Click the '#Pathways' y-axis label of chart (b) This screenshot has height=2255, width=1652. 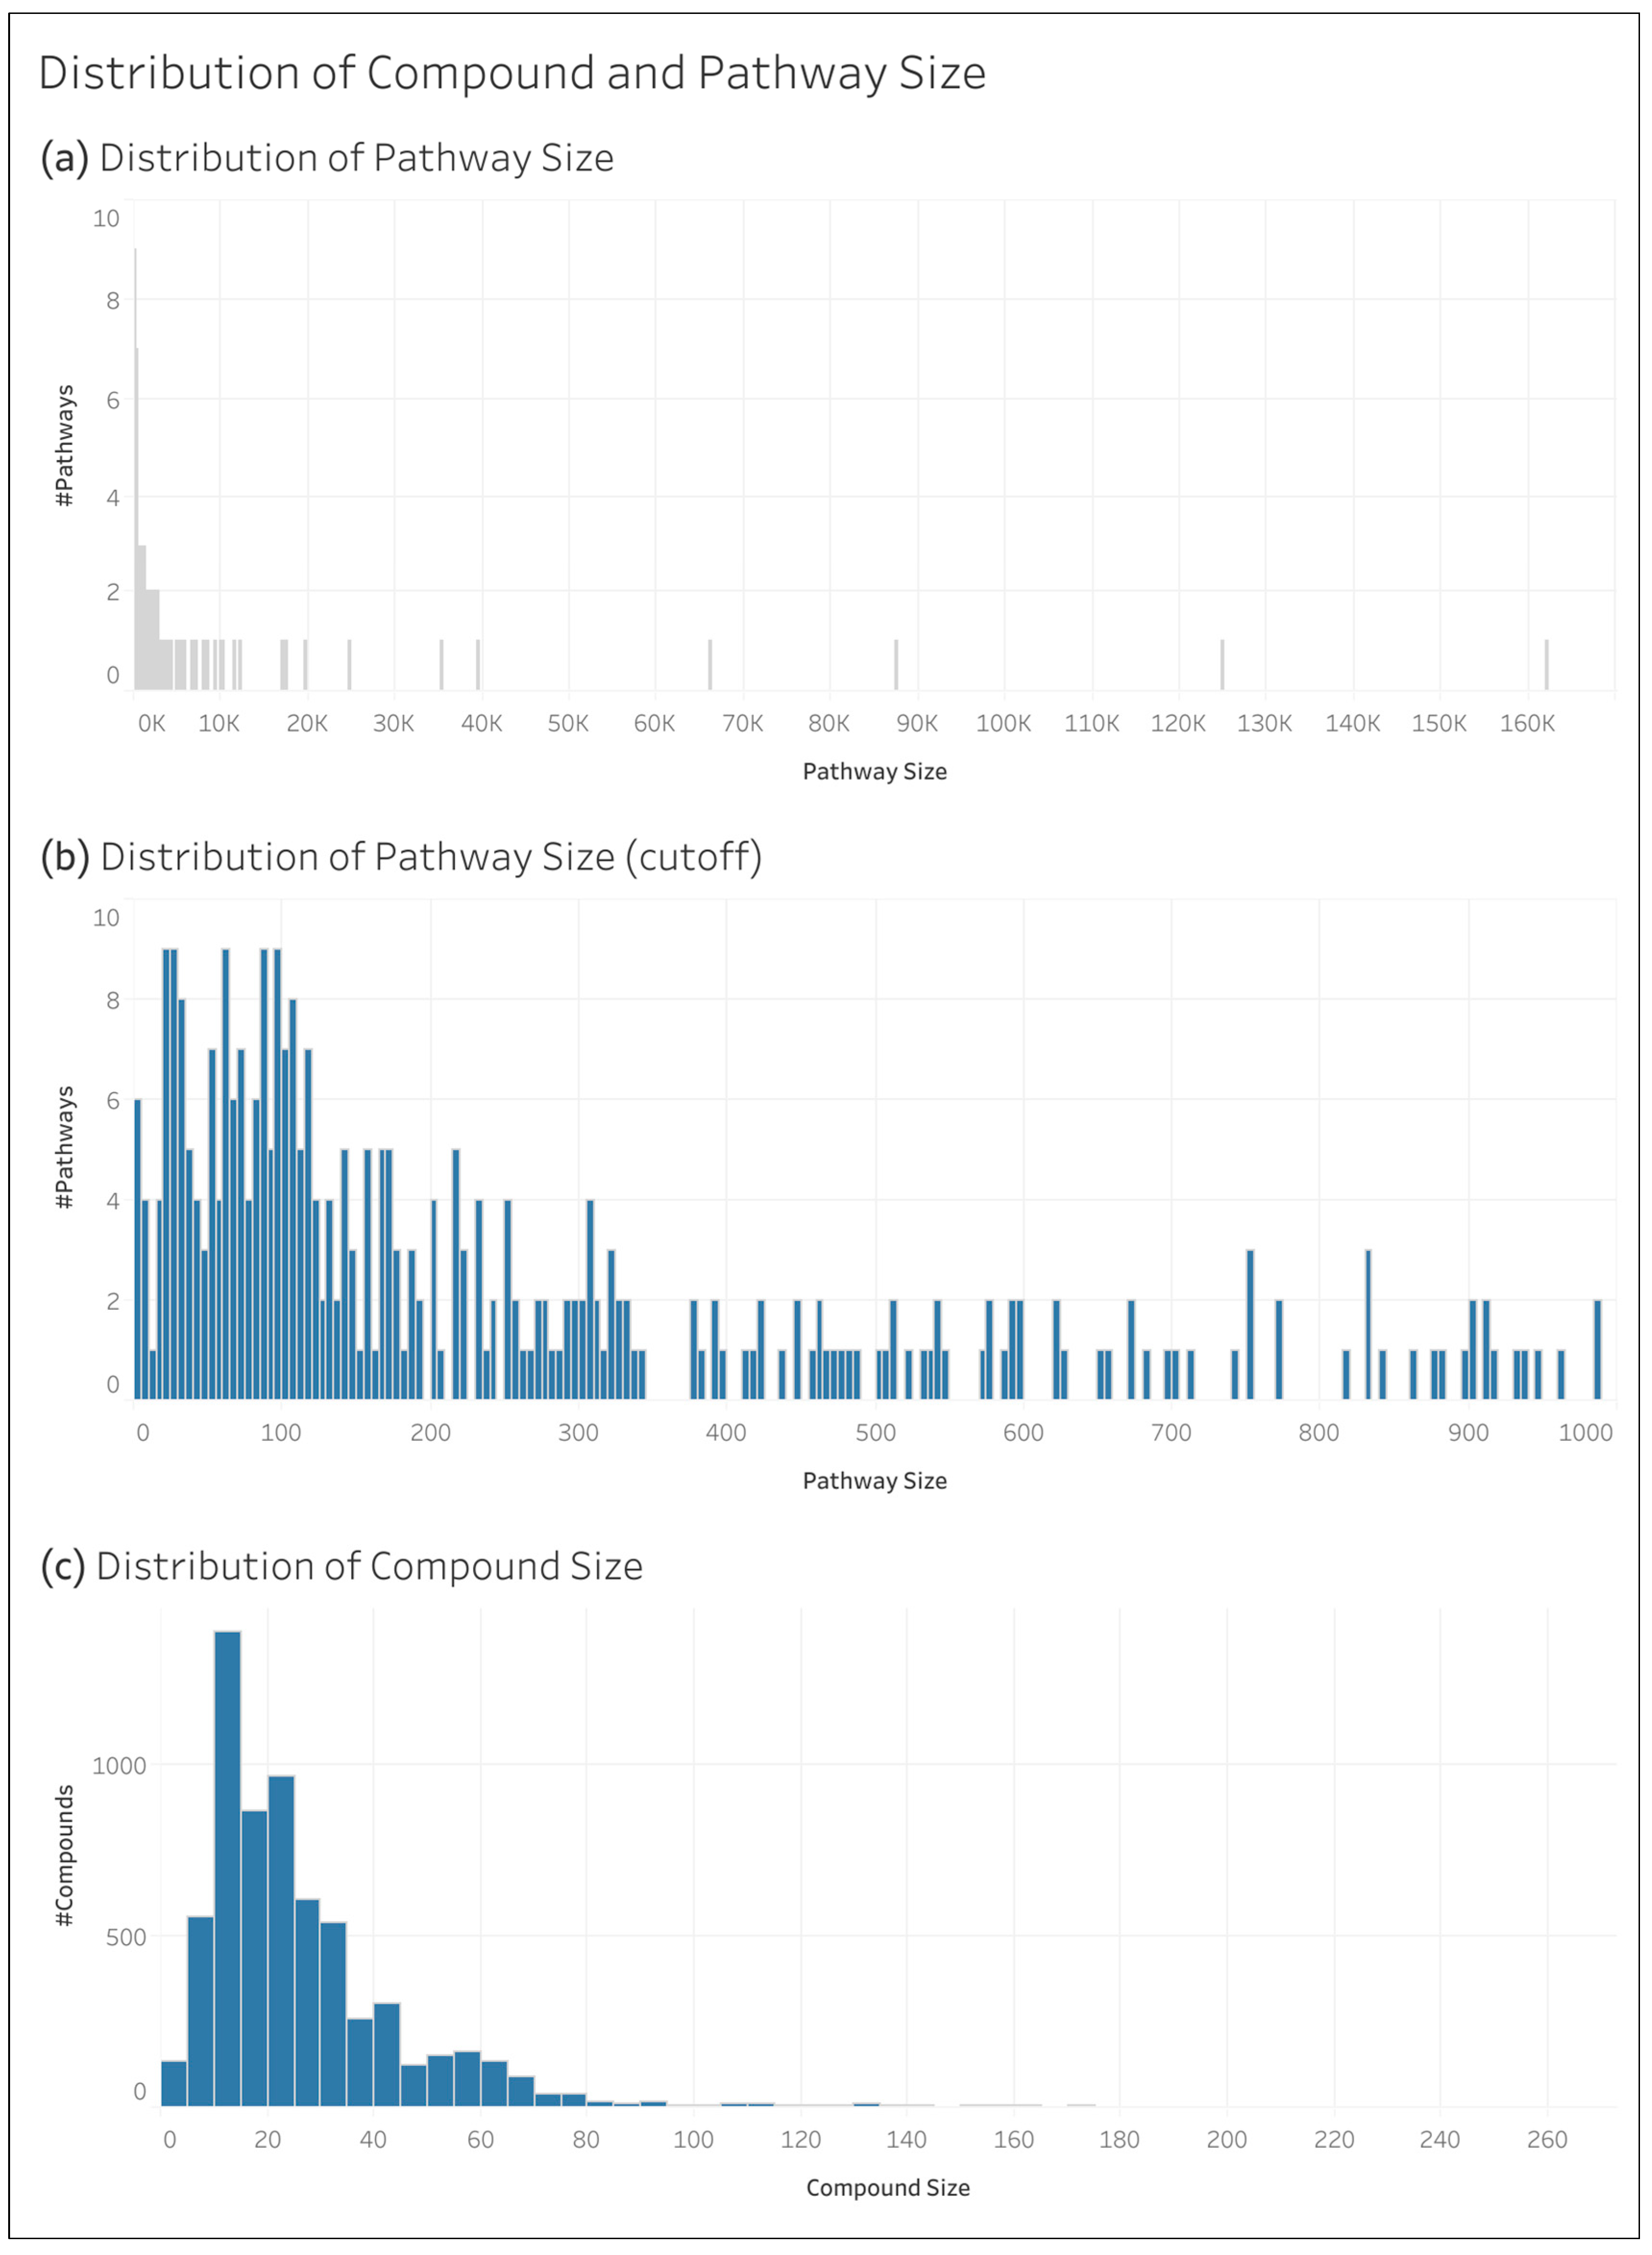65,1148
